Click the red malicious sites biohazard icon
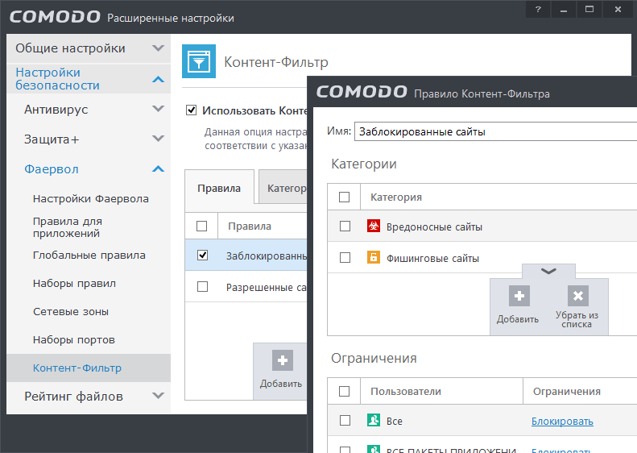 coord(374,226)
